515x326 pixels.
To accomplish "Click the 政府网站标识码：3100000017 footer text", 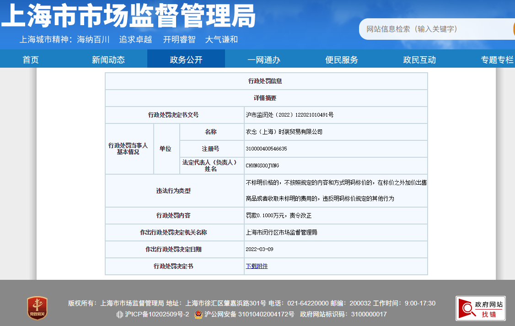I will click(343, 314).
